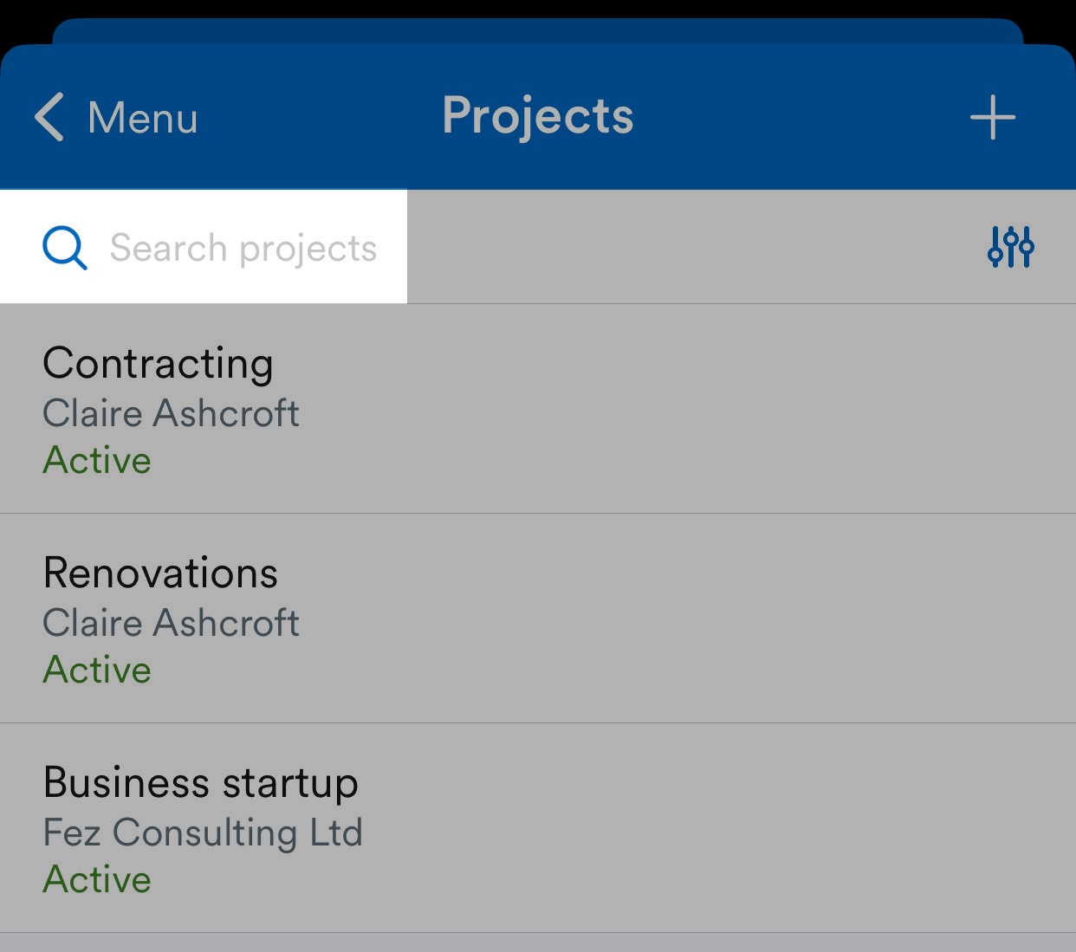Screen dimensions: 1076x952
Task: Open the Contracting project
Action: pyautogui.click(x=538, y=409)
